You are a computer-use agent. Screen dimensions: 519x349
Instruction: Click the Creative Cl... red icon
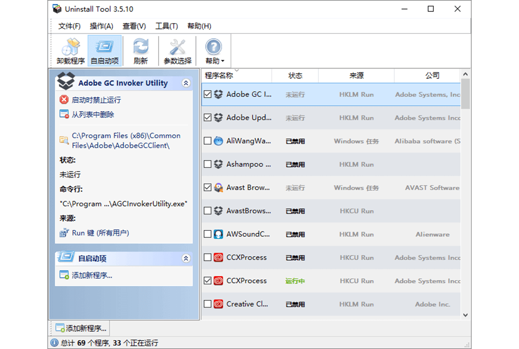218,304
